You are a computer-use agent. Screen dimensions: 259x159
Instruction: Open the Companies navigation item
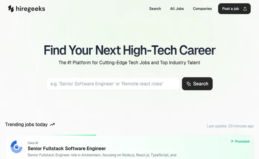pyautogui.click(x=202, y=9)
